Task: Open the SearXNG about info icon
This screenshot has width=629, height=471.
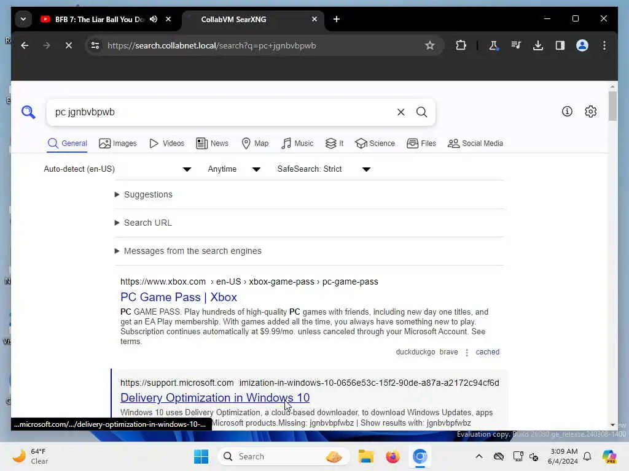Action: tap(567, 112)
